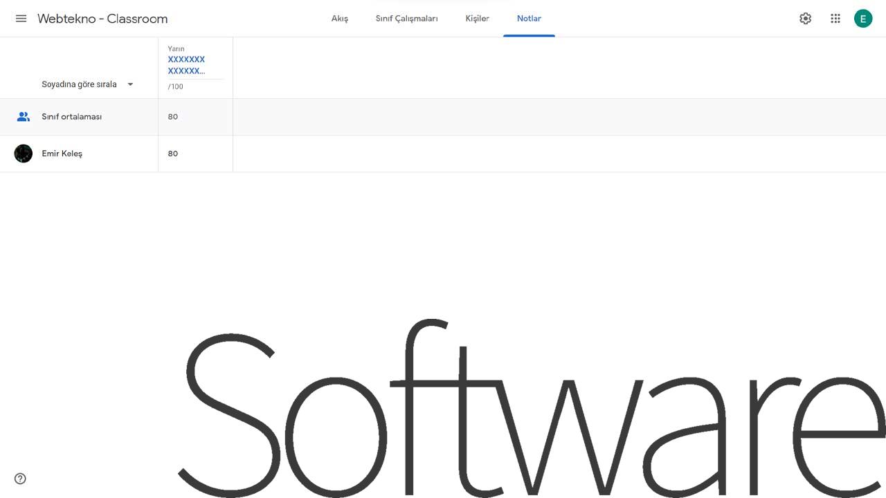Select the Notlar tab
886x498 pixels.
tap(529, 19)
